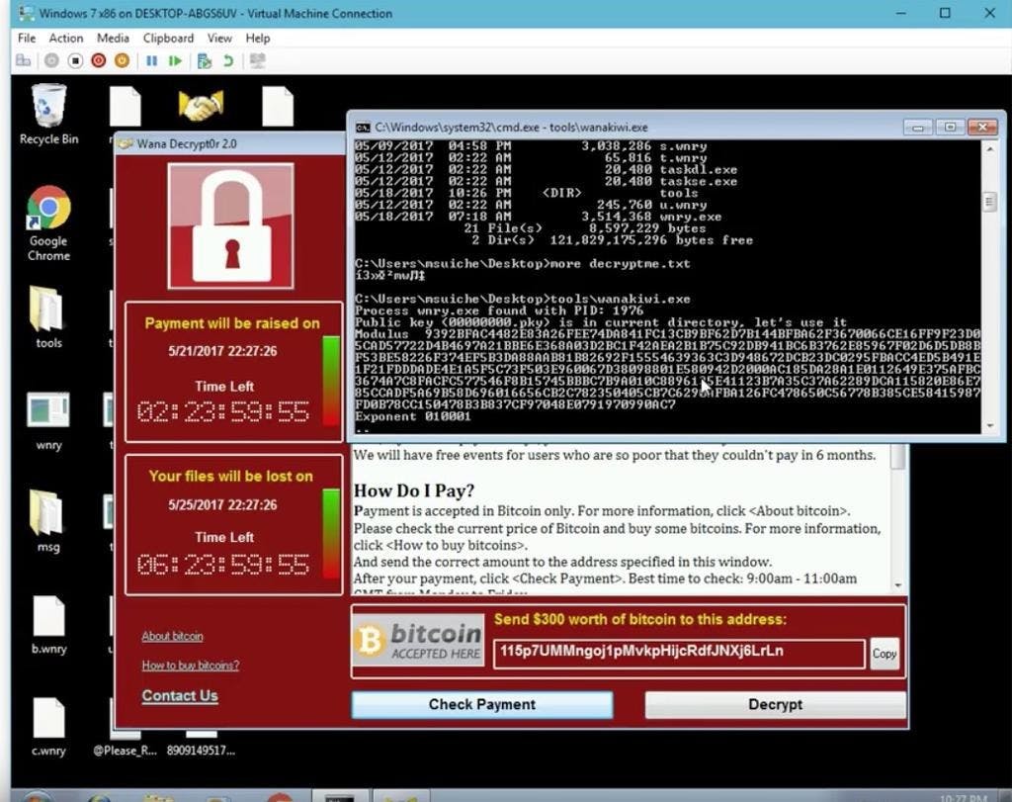Open the How to buy bitcoins link

191,666
